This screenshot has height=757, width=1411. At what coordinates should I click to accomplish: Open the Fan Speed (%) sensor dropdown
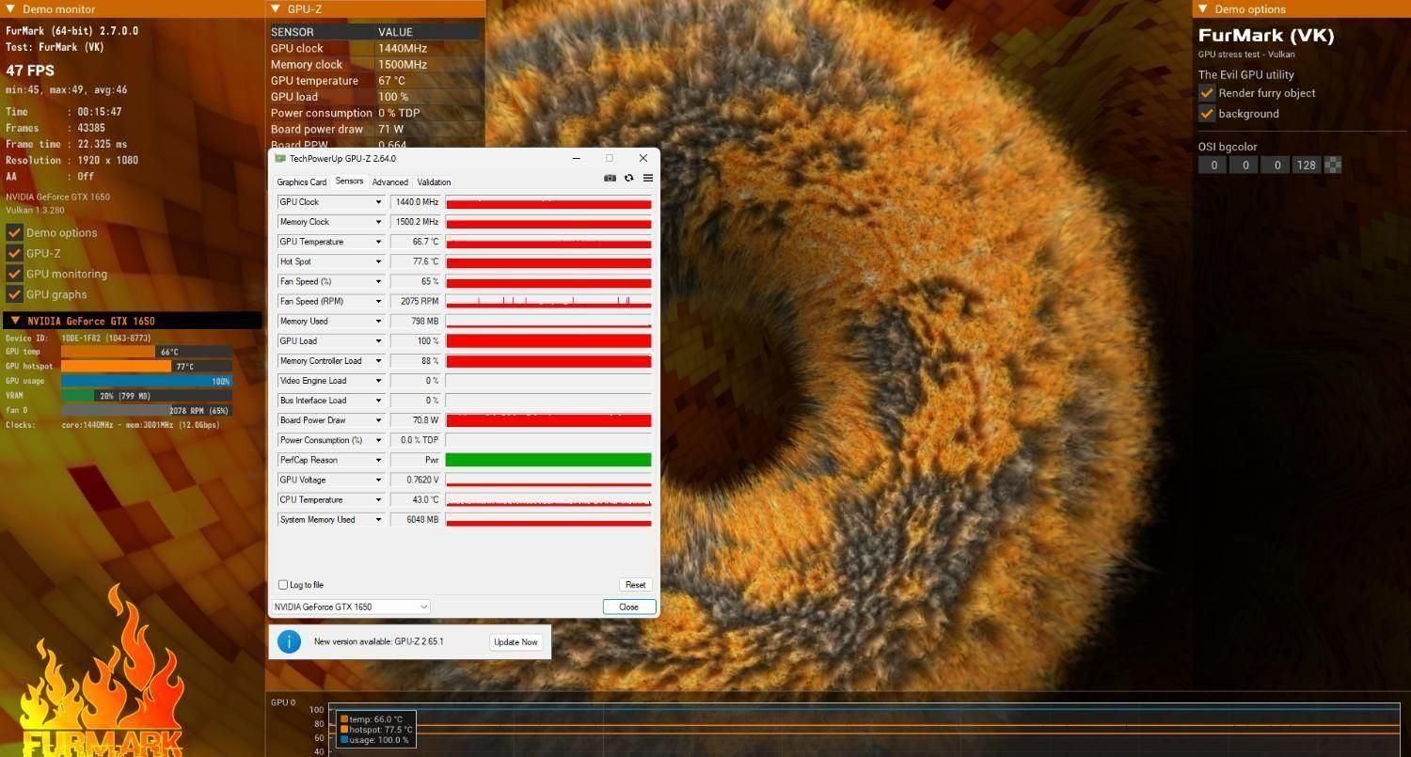coord(379,281)
